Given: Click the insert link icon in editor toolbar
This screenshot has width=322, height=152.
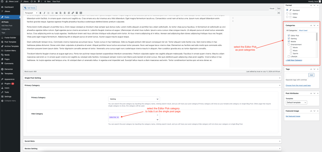Looking at the screenshot, I should [x=72, y=13].
